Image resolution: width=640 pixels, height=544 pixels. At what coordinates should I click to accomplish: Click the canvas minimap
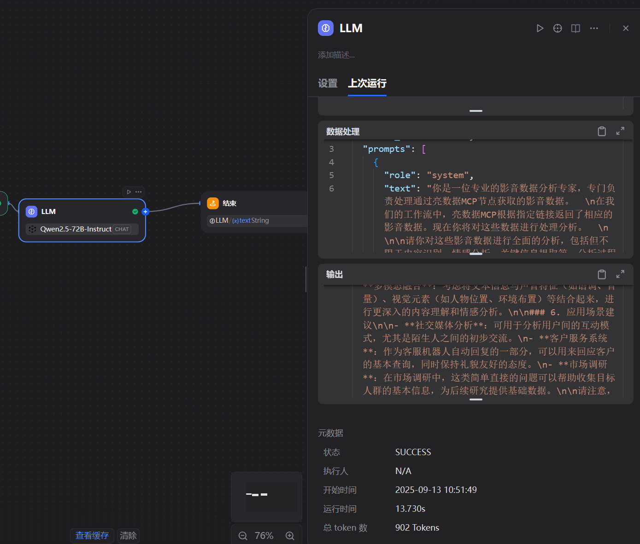[266, 497]
